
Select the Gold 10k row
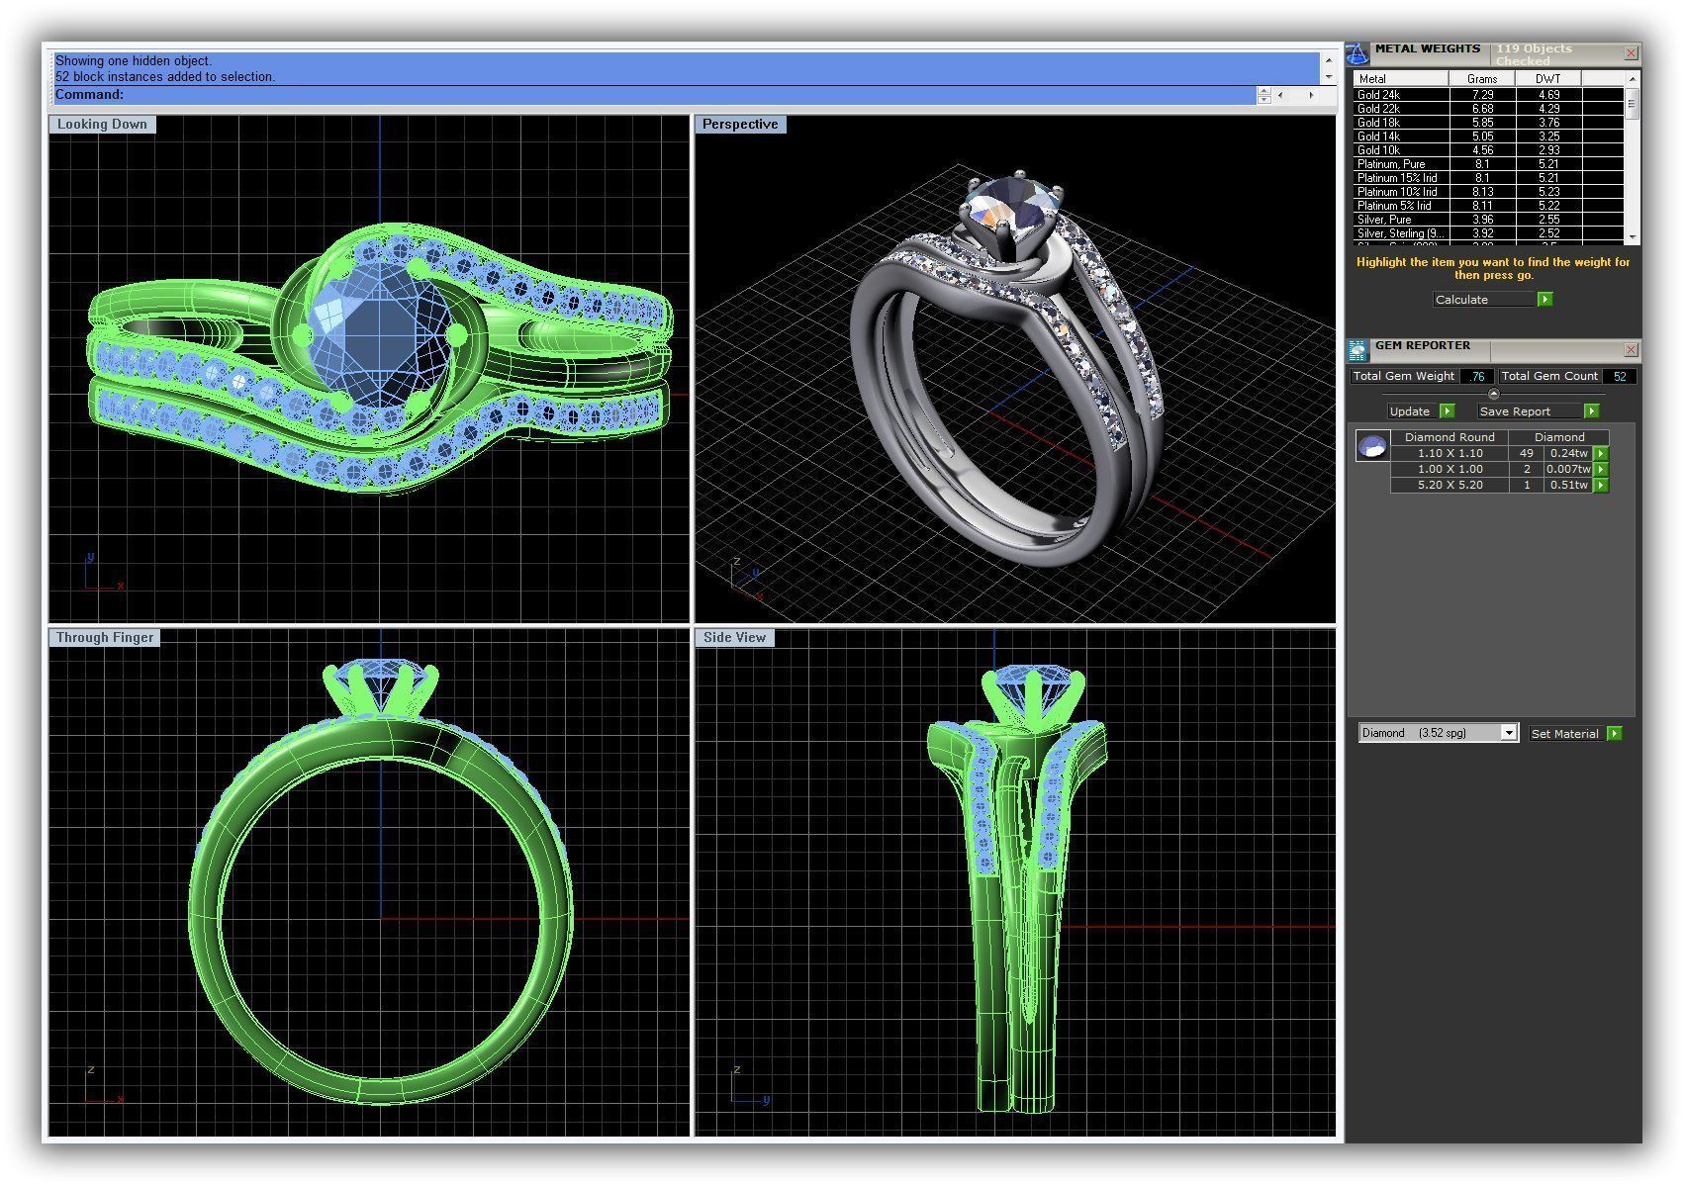1488,150
